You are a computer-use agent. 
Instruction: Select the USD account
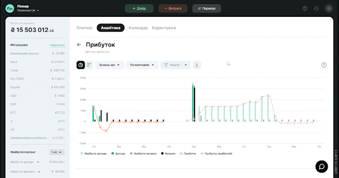click(38, 95)
